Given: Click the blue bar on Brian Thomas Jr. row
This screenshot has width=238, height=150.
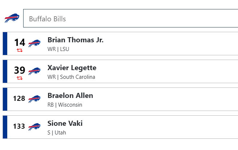Looking at the screenshot, I should coord(5,43).
